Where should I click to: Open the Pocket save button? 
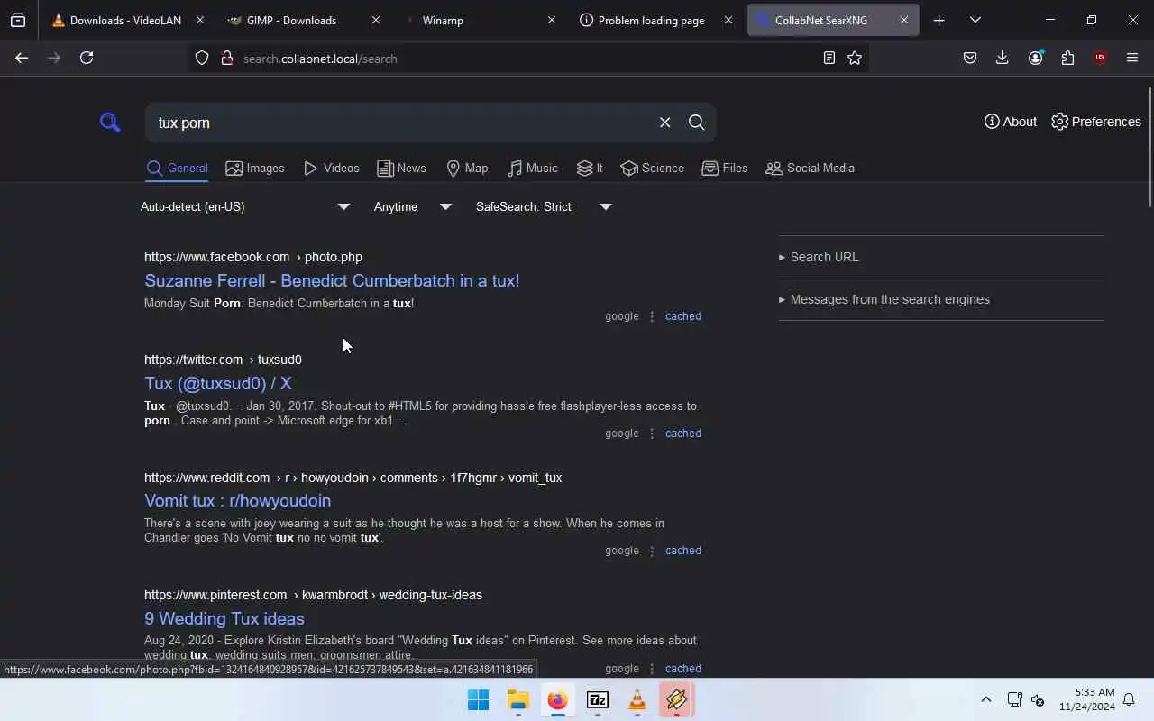click(970, 58)
